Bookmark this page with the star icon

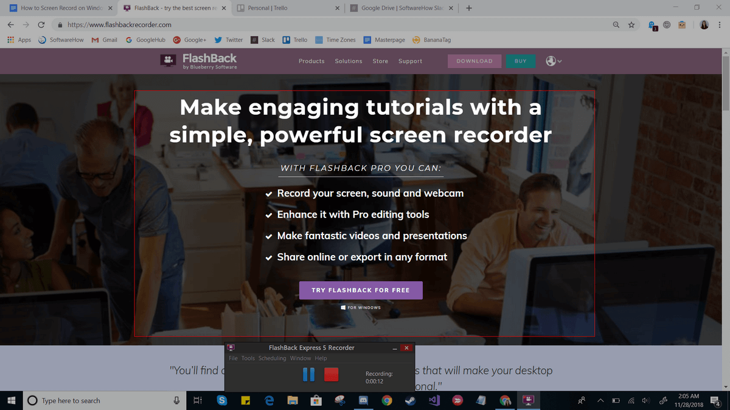pyautogui.click(x=631, y=25)
